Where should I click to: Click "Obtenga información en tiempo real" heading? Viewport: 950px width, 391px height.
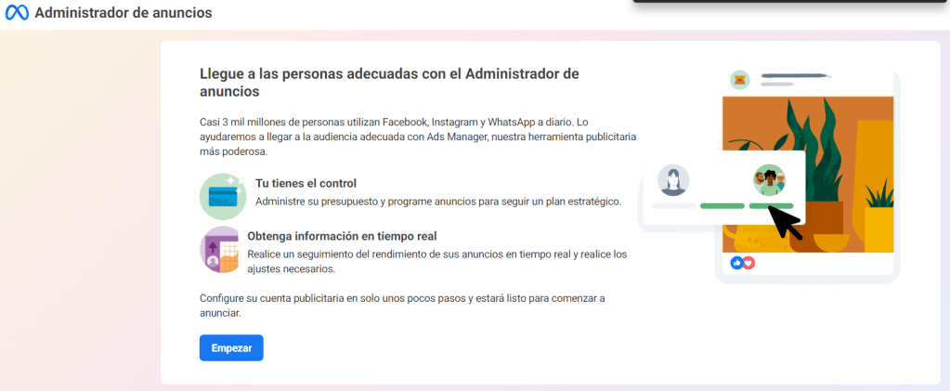[x=342, y=236]
